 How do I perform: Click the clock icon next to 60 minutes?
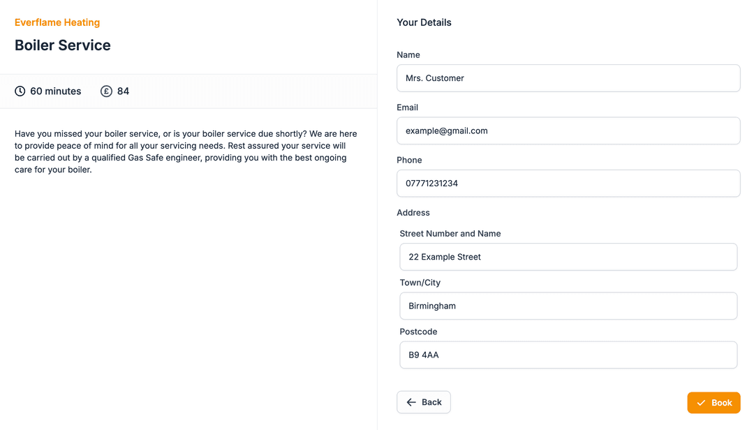(19, 91)
